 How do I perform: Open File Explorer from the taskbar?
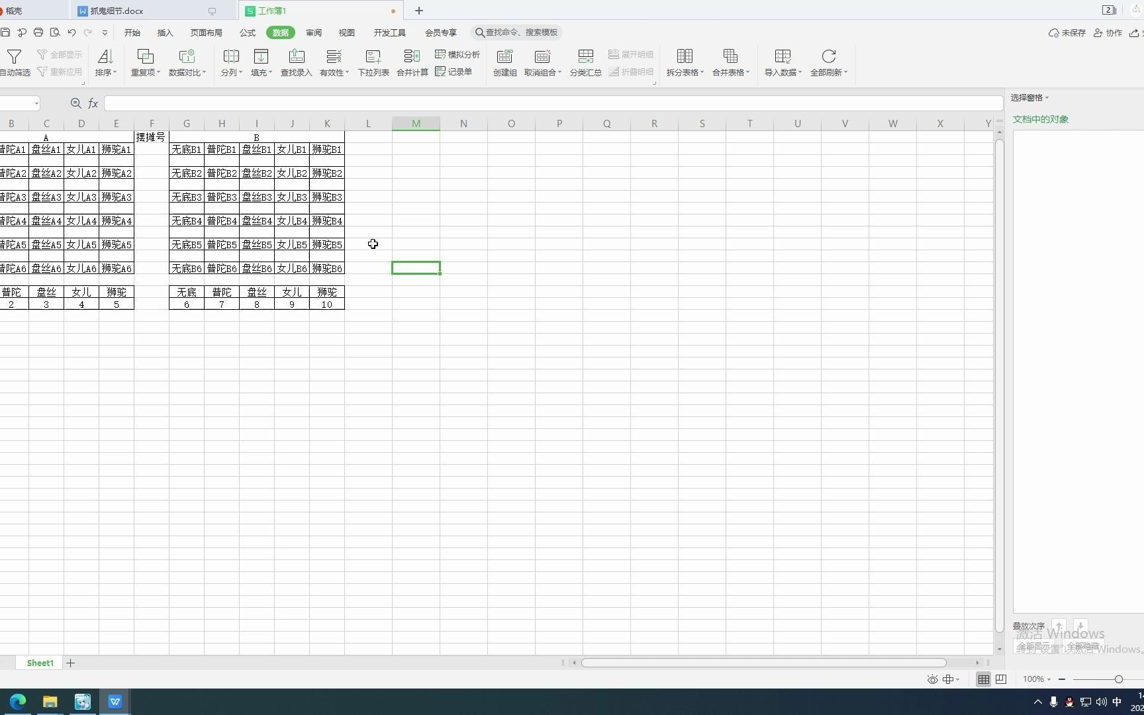[50, 702]
